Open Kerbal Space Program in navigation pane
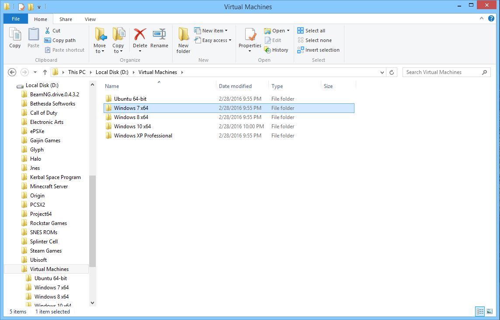Image resolution: width=500 pixels, height=320 pixels. click(55, 177)
